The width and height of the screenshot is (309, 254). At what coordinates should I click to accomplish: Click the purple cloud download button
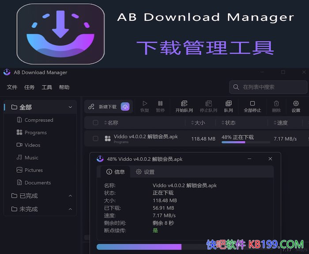tap(125, 107)
